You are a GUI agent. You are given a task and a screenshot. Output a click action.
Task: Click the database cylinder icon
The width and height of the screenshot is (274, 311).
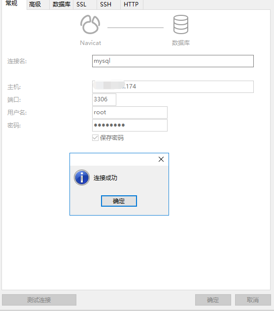pos(181,25)
